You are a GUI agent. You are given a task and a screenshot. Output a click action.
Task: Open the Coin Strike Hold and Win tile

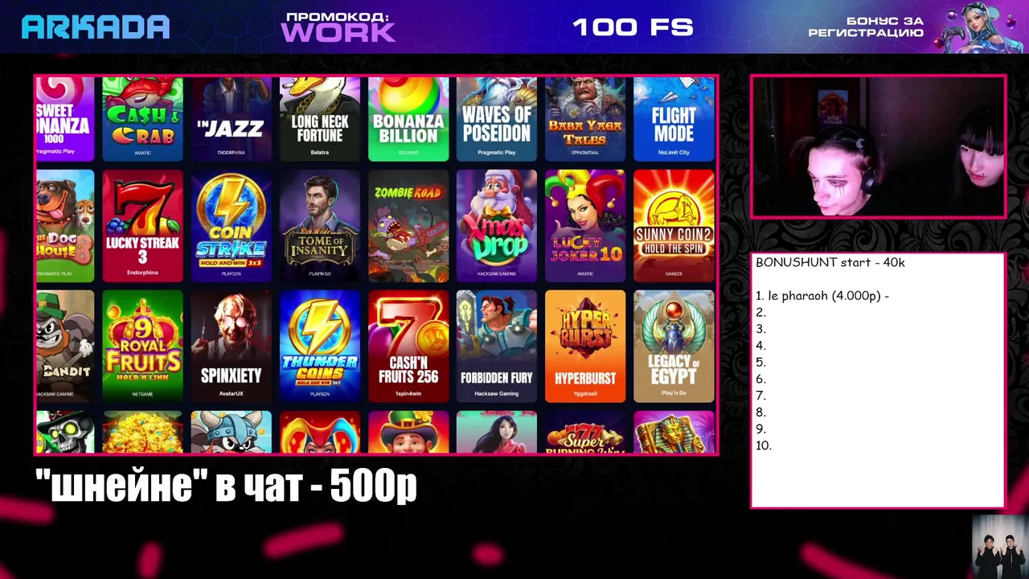[x=231, y=226]
